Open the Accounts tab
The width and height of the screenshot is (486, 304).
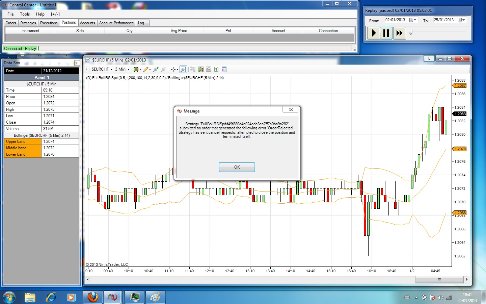[x=87, y=23]
